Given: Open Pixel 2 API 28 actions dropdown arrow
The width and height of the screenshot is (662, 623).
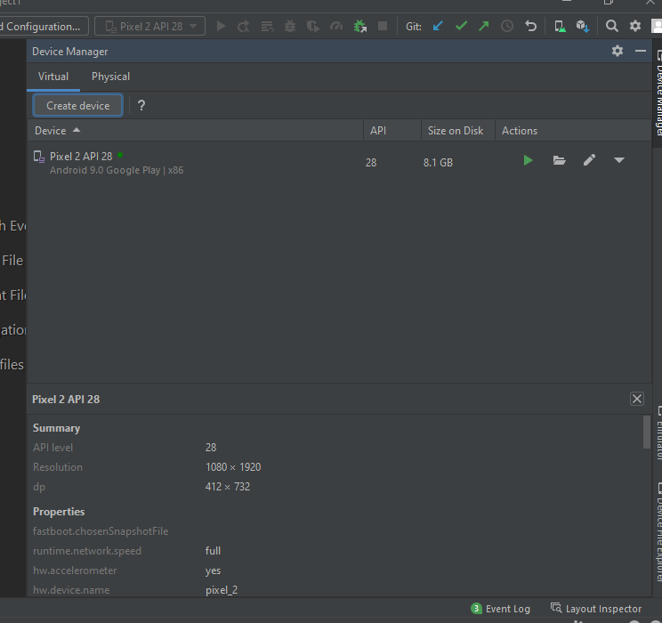Looking at the screenshot, I should pos(619,160).
